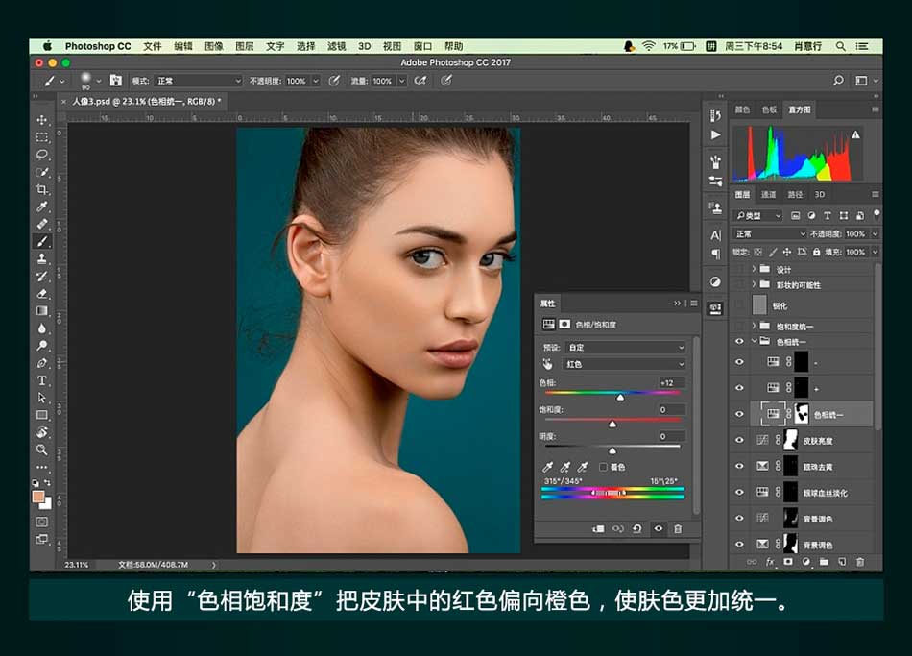Select the Crop tool
The height and width of the screenshot is (656, 912).
point(42,189)
